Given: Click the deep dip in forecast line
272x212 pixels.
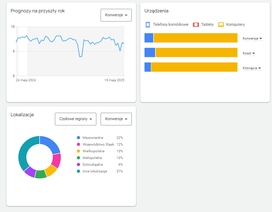Looking at the screenshot, I should pos(80,57).
